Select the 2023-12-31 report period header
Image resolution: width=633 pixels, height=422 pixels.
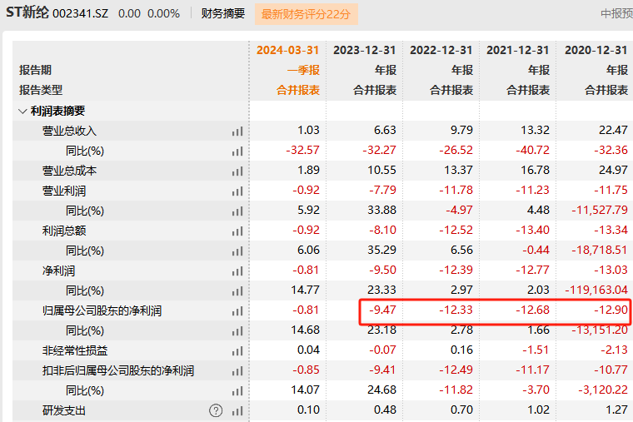tap(364, 50)
